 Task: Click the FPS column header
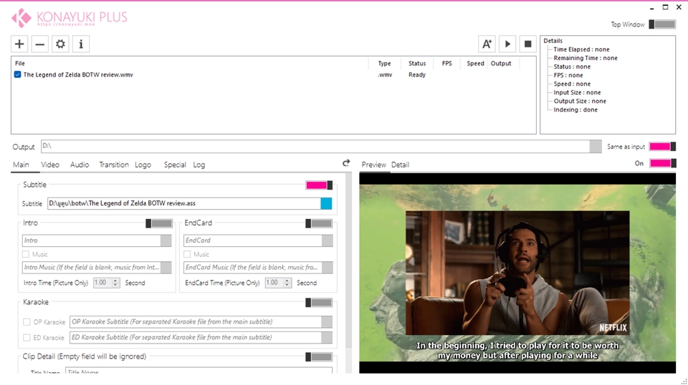coord(446,63)
